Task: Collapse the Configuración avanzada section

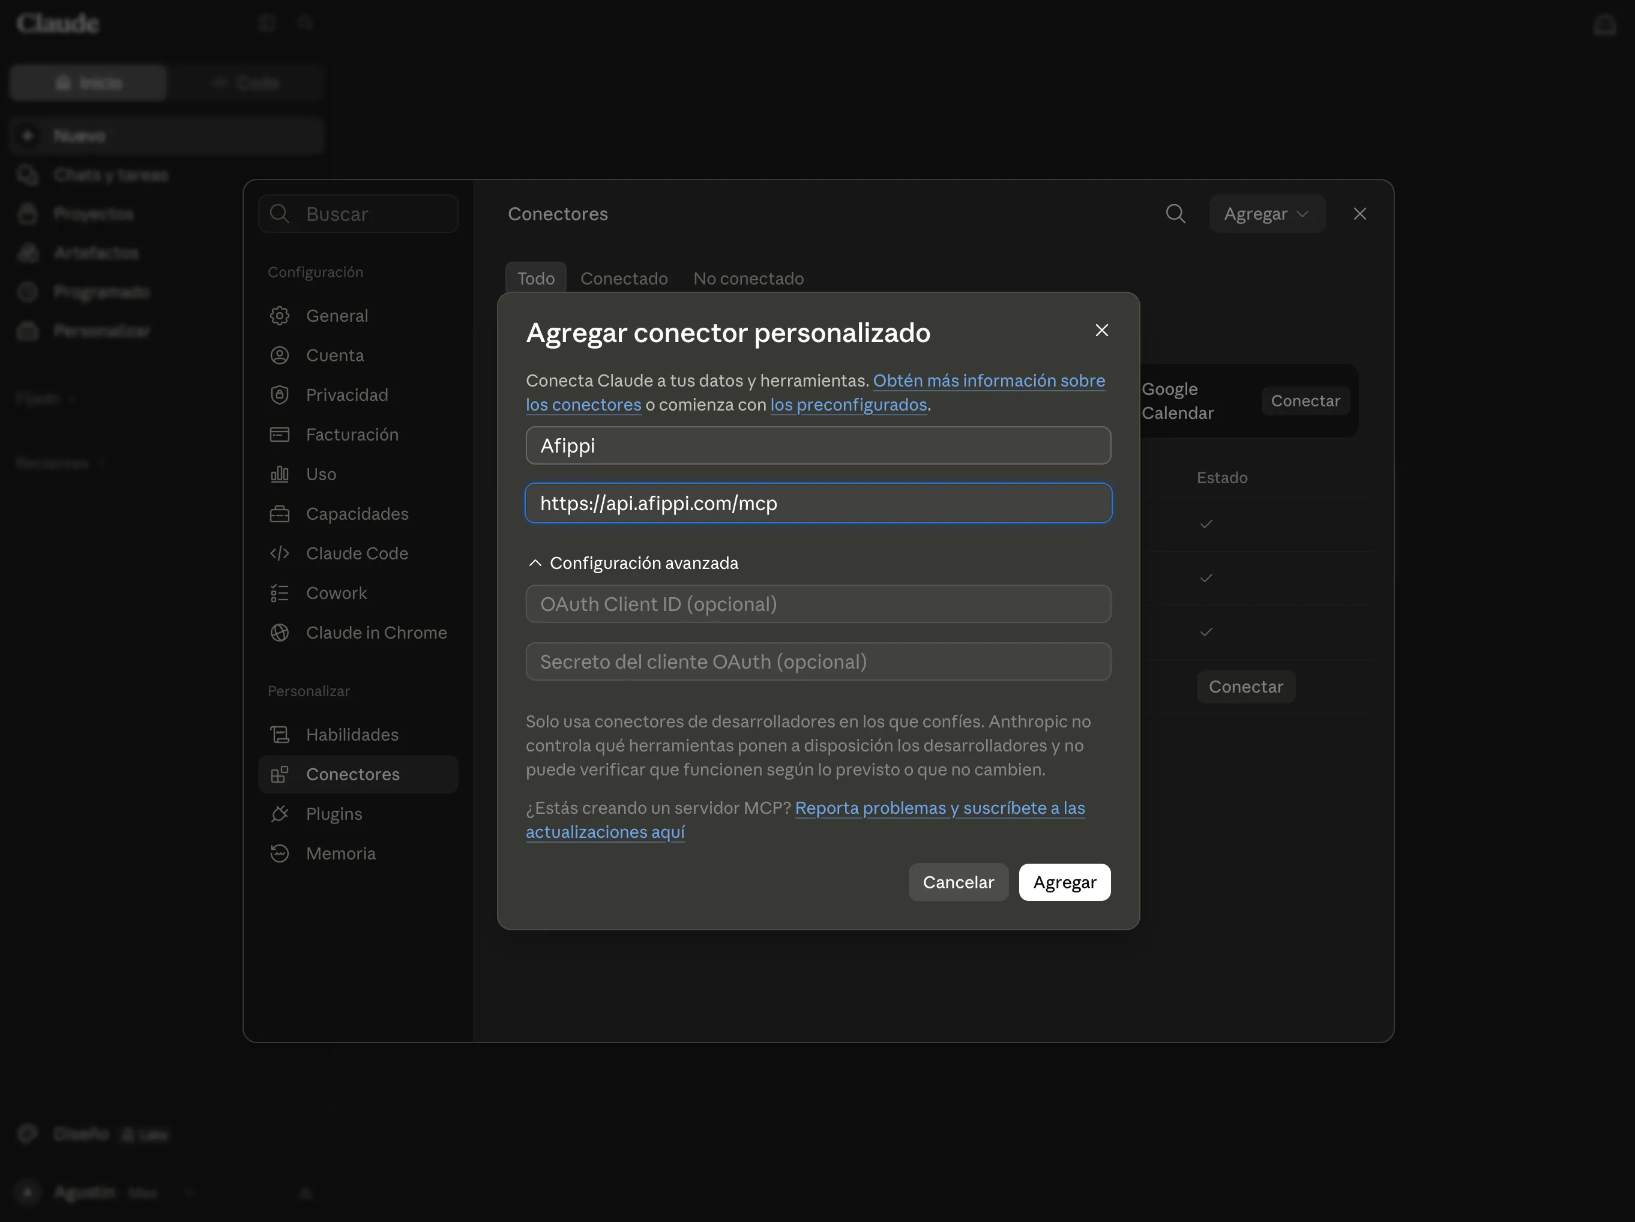Action: click(633, 564)
